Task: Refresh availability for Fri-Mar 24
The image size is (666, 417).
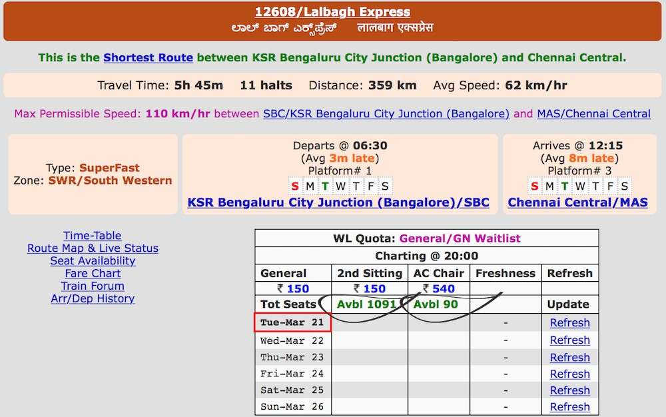Action: pos(569,374)
